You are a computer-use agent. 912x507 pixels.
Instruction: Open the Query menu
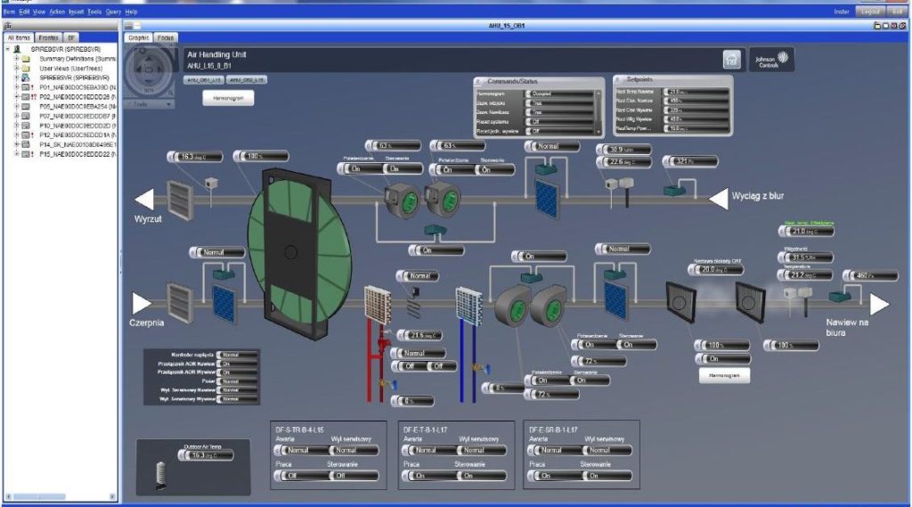pyautogui.click(x=113, y=12)
